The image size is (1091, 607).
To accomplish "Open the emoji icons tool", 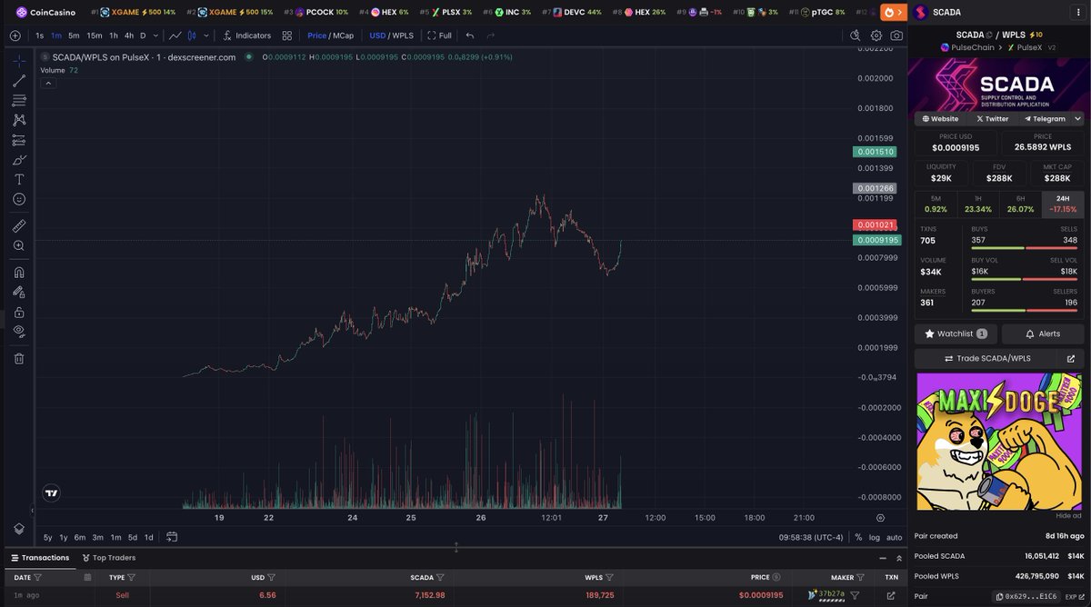I will point(19,199).
